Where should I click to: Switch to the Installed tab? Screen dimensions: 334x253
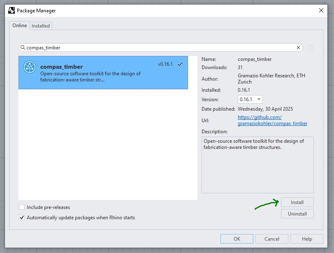click(x=41, y=26)
